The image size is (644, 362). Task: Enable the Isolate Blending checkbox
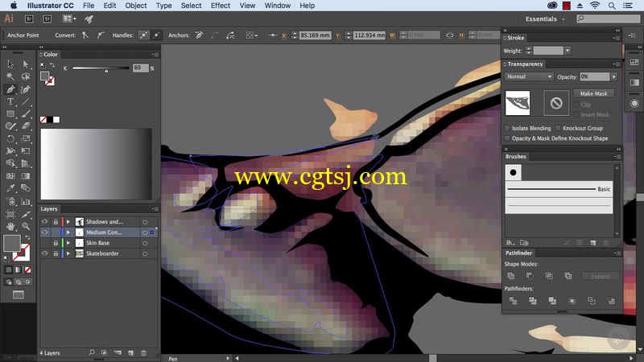507,128
